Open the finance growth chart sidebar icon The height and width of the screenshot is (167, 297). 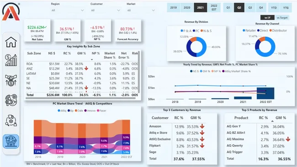11,61
